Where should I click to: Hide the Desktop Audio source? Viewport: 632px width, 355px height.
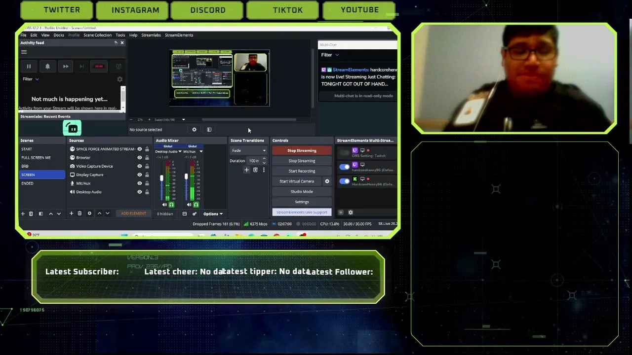click(x=139, y=192)
